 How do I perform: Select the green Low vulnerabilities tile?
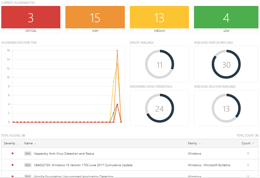(x=226, y=18)
